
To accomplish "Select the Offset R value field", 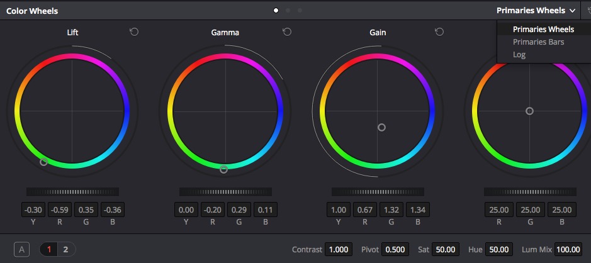I will [x=498, y=210].
